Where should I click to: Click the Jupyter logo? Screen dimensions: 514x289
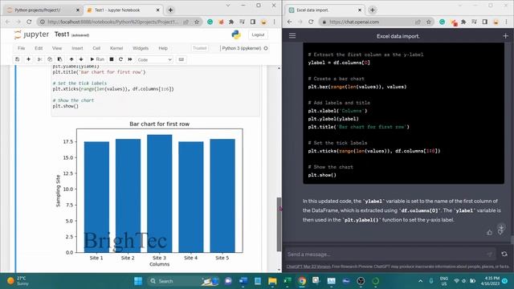tap(31, 35)
